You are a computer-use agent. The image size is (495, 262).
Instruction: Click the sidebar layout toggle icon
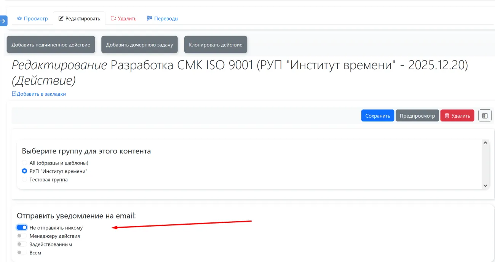coord(485,116)
